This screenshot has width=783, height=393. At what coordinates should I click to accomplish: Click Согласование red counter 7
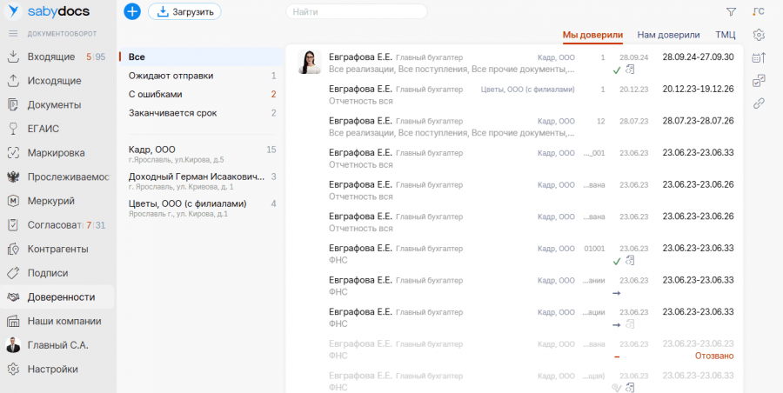point(89,225)
